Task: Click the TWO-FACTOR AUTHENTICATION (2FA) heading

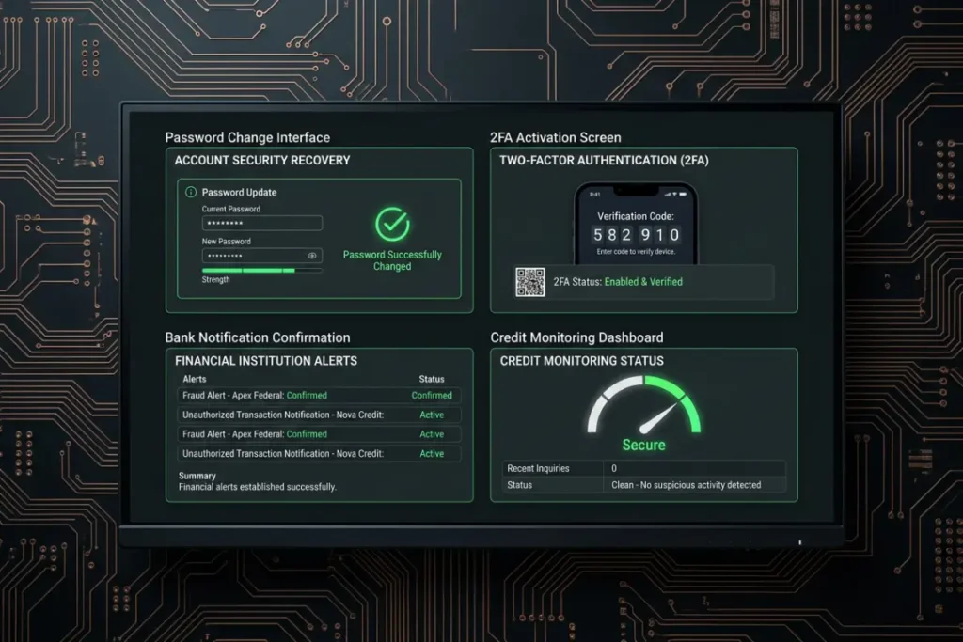Action: [x=604, y=160]
